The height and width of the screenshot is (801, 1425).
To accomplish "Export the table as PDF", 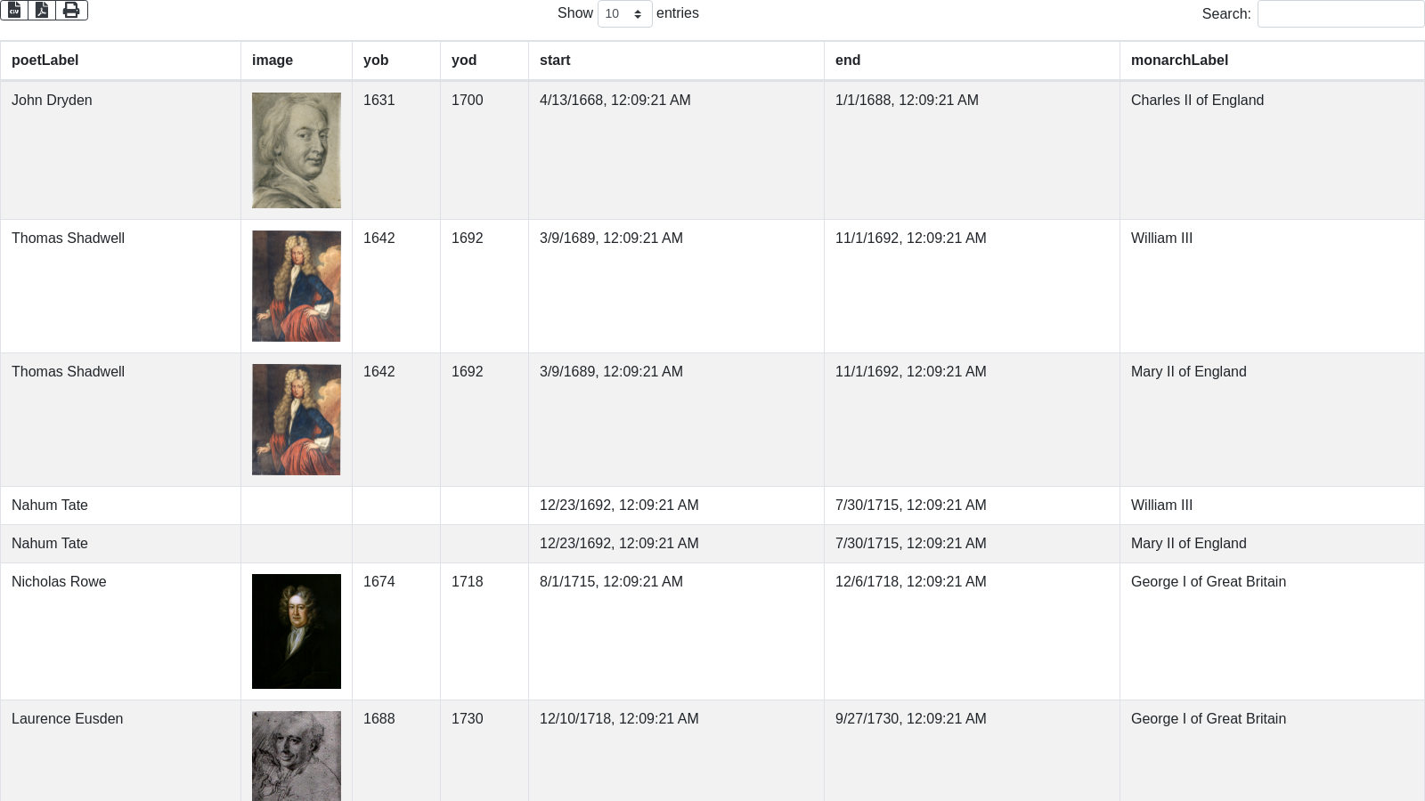I will coord(42,10).
